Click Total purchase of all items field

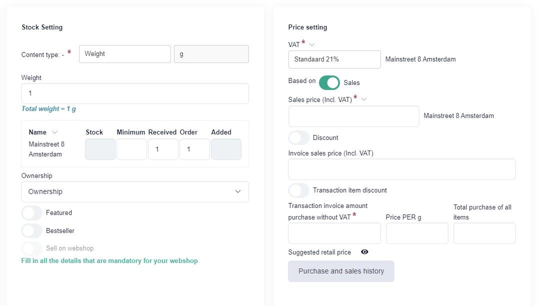484,233
